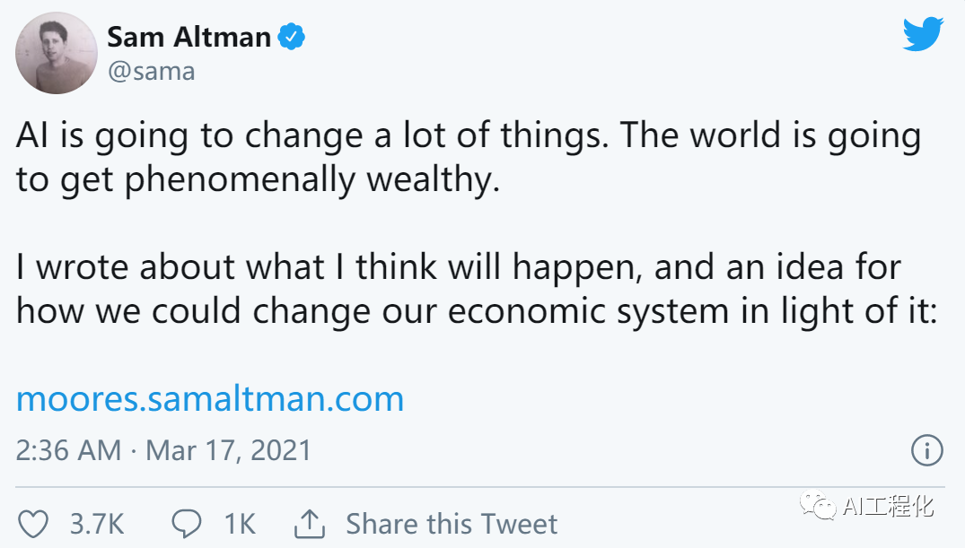Click the Mar 17, 2021 date
965x548 pixels.
(228, 449)
